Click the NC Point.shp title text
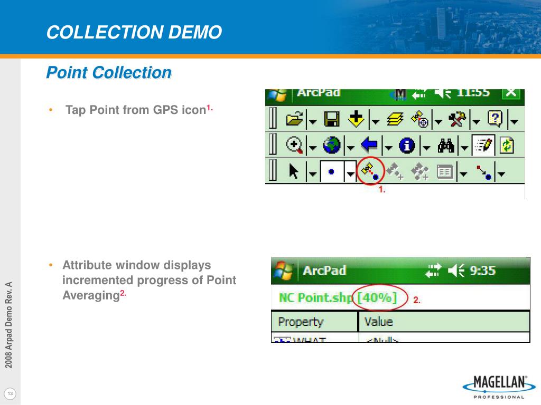This screenshot has height=405, width=541. tap(316, 297)
